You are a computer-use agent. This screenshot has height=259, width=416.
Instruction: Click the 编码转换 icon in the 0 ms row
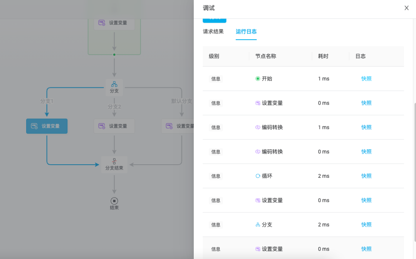[258, 152]
